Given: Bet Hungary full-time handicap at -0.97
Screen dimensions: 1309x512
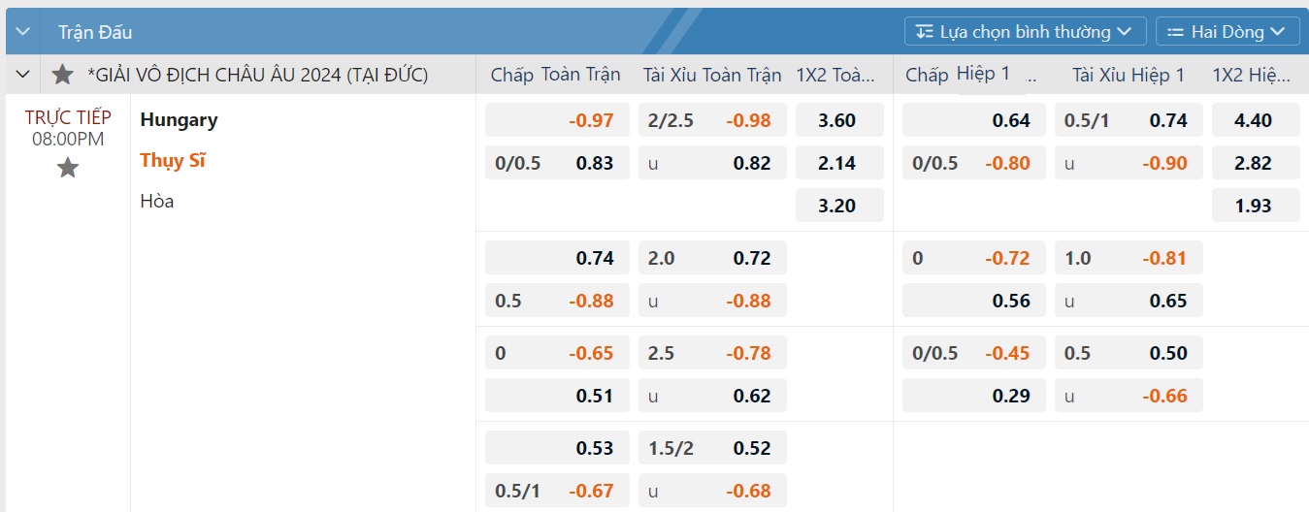Looking at the screenshot, I should [x=557, y=121].
